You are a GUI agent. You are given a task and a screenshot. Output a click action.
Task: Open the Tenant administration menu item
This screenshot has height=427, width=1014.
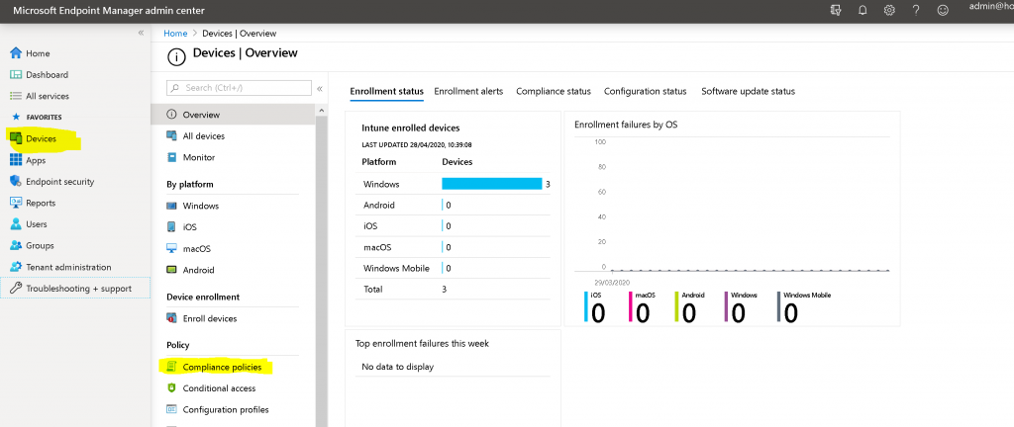[68, 267]
